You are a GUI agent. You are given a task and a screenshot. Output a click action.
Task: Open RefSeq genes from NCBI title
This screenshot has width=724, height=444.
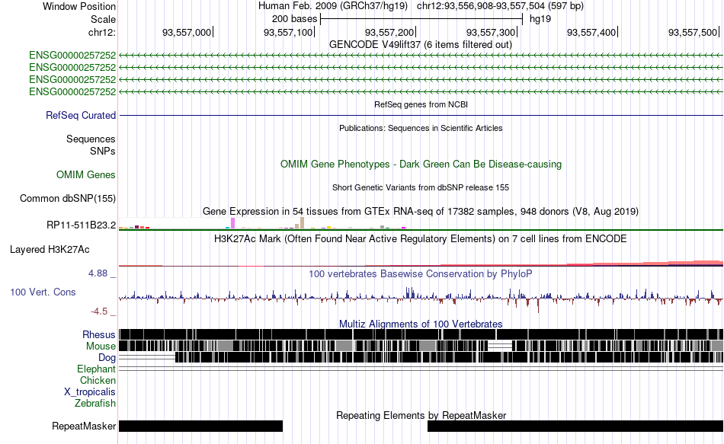click(x=421, y=105)
